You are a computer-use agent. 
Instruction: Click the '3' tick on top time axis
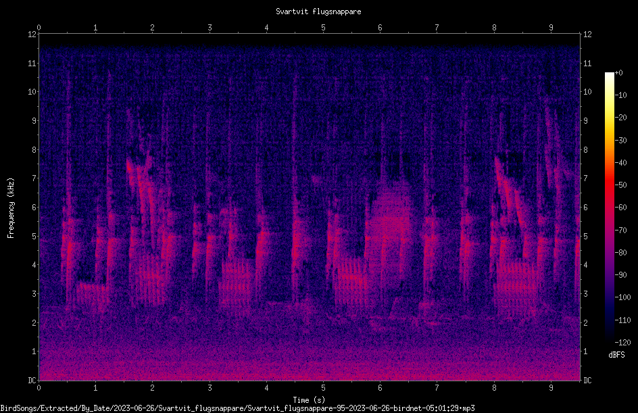coord(210,27)
